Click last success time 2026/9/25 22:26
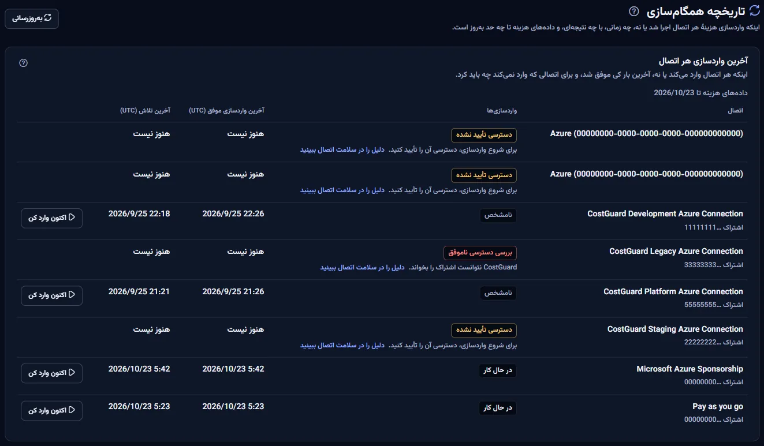Viewport: 764px width, 446px height. point(233,214)
